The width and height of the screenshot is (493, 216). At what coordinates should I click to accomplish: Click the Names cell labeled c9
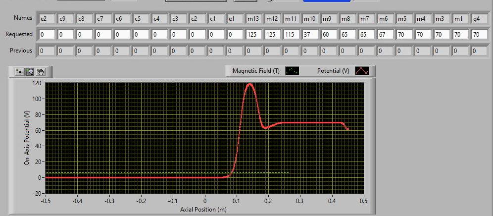(x=66, y=19)
